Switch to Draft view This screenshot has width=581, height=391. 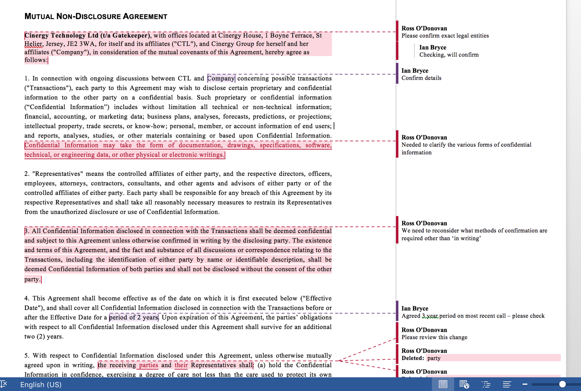pyautogui.click(x=507, y=384)
